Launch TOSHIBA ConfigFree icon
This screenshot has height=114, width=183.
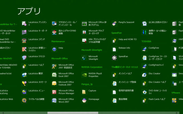[x=144, y=49]
